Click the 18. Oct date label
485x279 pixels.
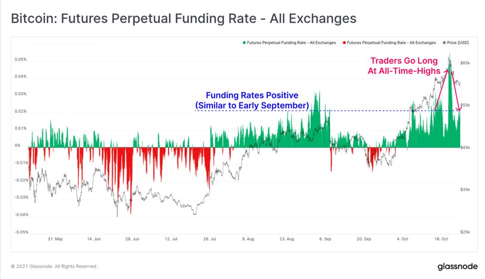441,239
